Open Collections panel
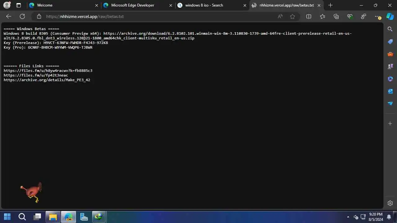 336,16
